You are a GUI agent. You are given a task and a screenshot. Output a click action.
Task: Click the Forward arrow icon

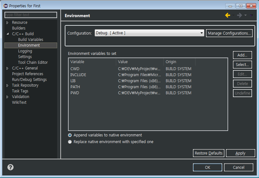239,15
